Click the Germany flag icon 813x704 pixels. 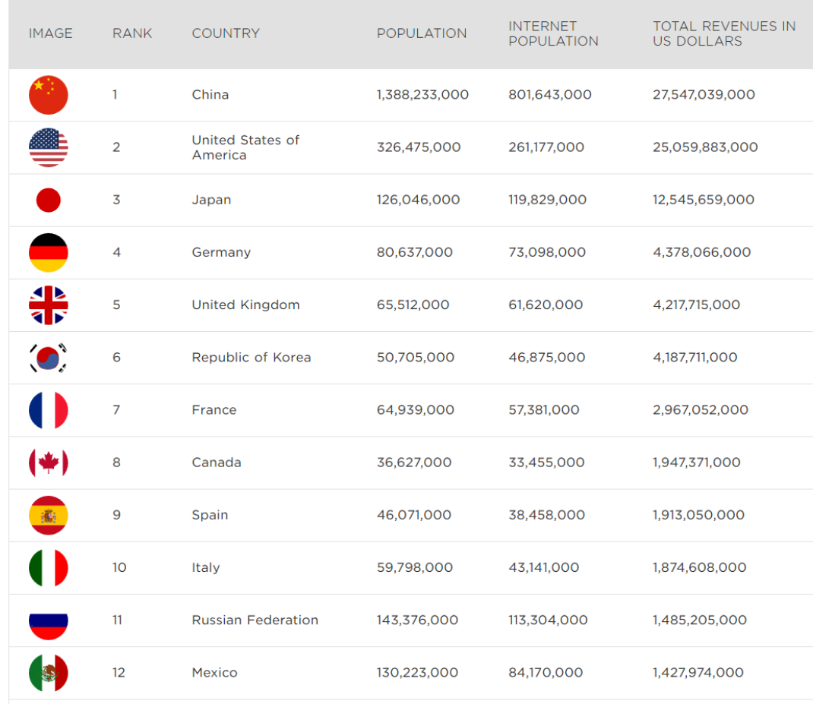49,252
